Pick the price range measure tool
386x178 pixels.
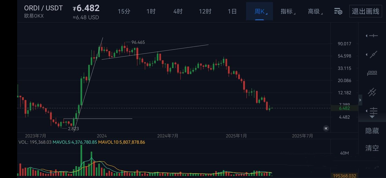click(x=372, y=73)
